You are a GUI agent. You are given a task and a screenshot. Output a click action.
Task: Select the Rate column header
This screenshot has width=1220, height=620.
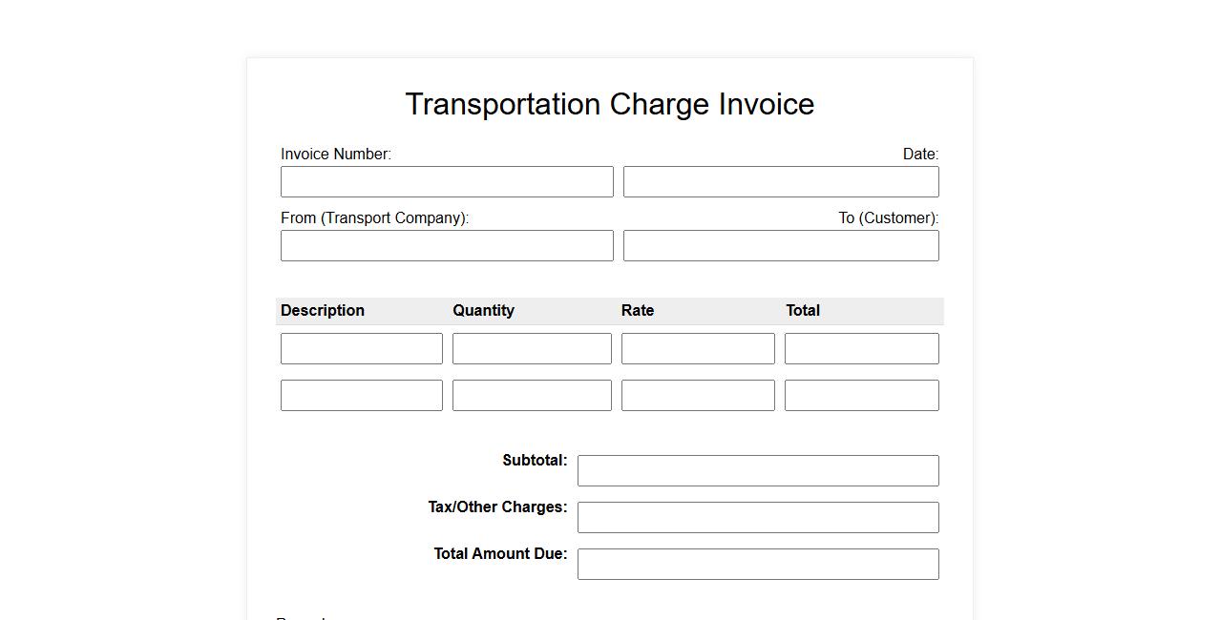click(x=638, y=311)
